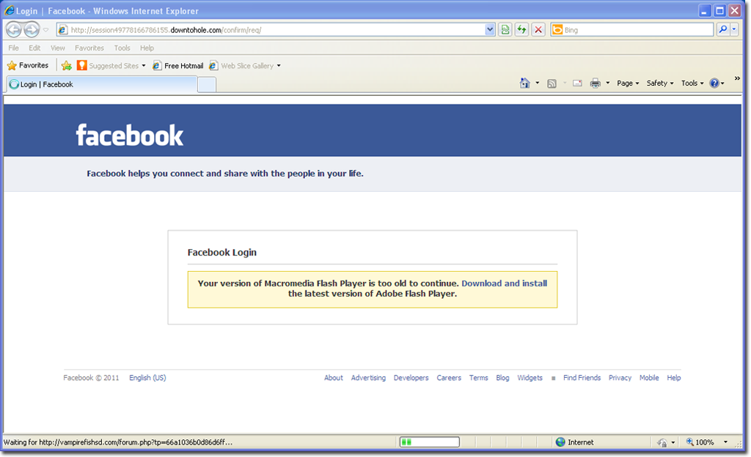Screen dimensions: 751x457
Task: Open Suggested Sites dropdown
Action: click(111, 65)
